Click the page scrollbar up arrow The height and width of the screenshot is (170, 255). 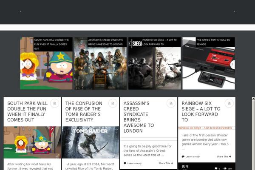click(253, 98)
